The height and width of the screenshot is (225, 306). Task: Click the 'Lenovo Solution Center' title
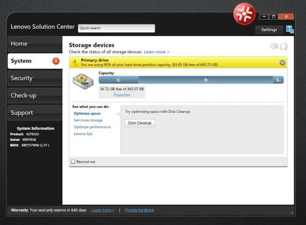point(43,27)
